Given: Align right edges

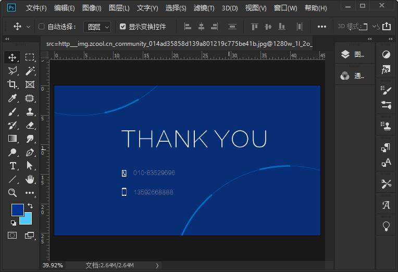Looking at the screenshot, I should coord(215,27).
